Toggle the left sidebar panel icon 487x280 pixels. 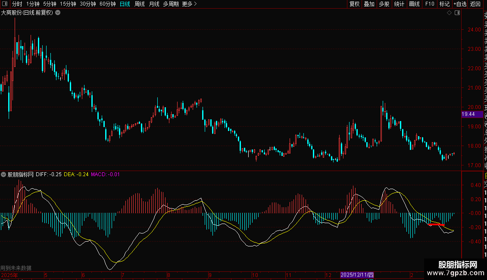tap(5, 4)
